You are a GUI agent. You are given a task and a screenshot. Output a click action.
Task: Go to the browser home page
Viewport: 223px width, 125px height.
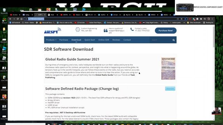click(x=22, y=19)
